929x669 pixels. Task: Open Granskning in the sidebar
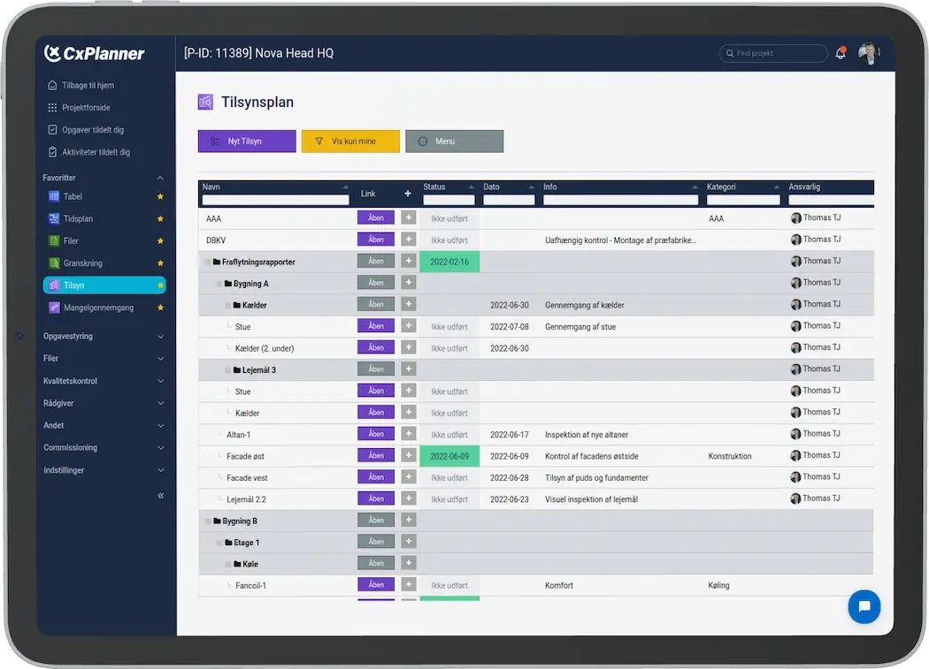[82, 263]
